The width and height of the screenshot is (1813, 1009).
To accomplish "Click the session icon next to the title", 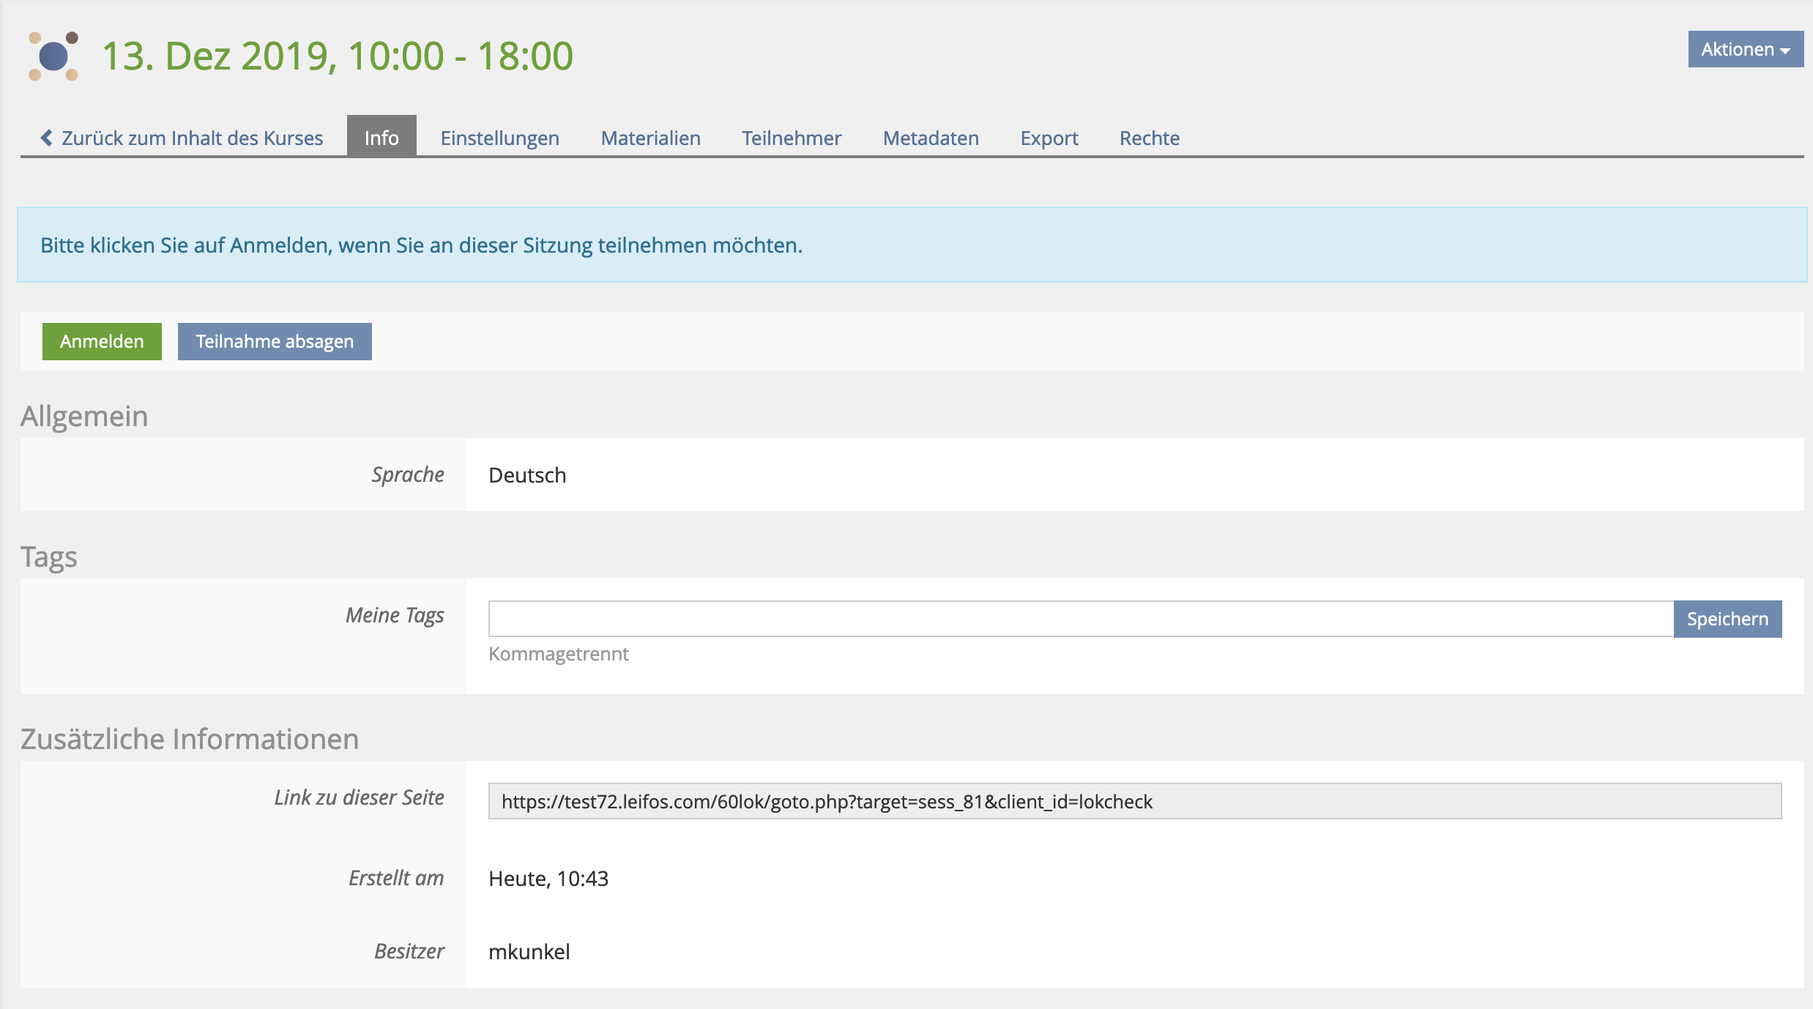I will coord(53,56).
